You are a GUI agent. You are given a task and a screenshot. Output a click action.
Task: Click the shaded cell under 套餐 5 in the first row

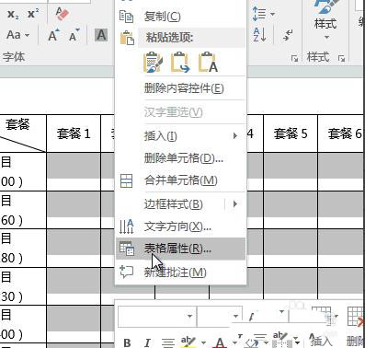pos(291,171)
